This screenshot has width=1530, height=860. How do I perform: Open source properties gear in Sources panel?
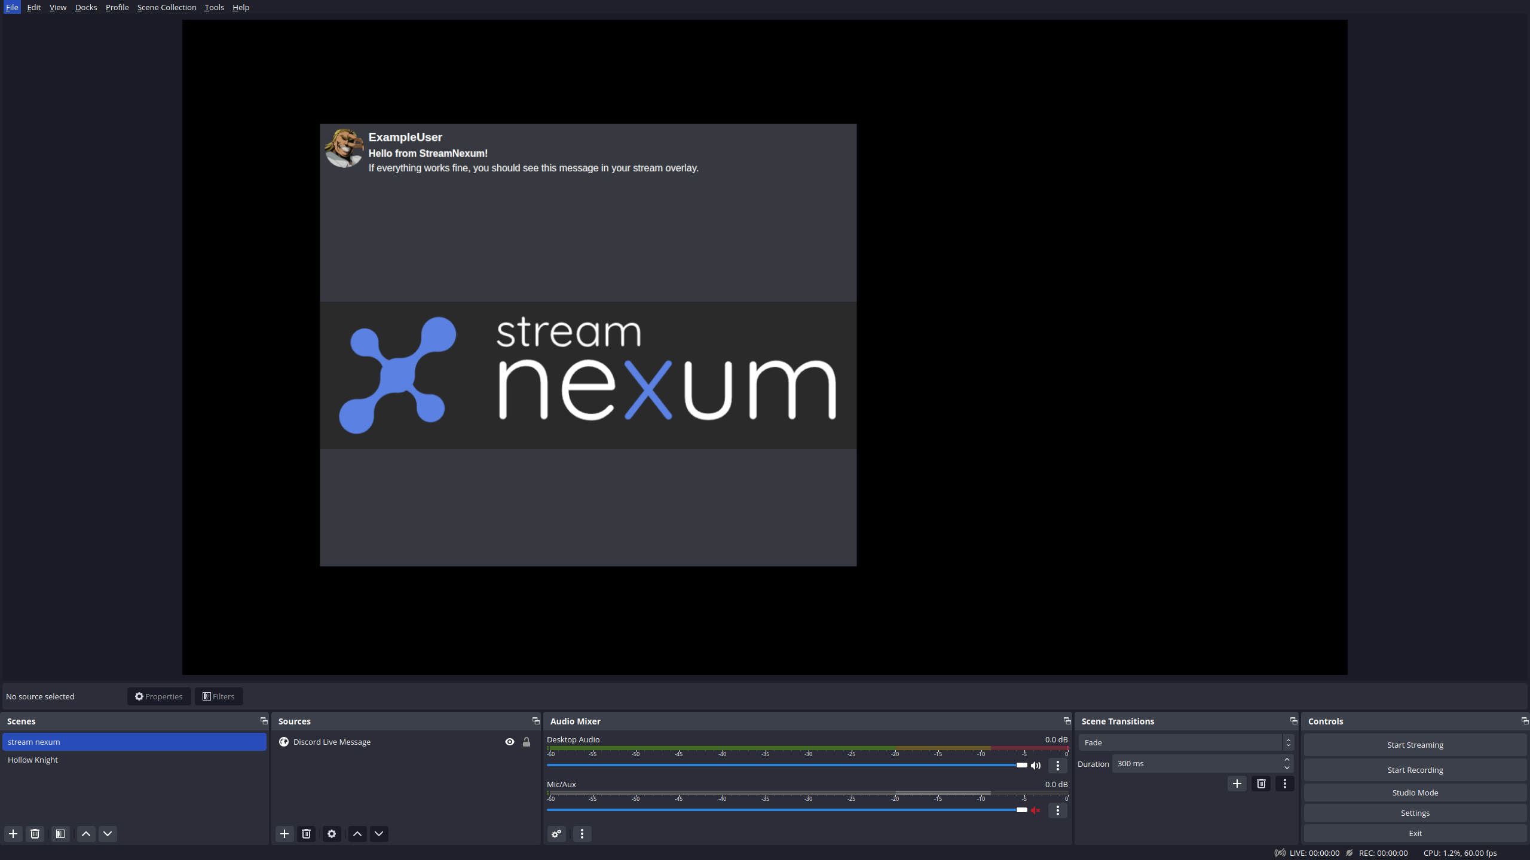point(332,834)
